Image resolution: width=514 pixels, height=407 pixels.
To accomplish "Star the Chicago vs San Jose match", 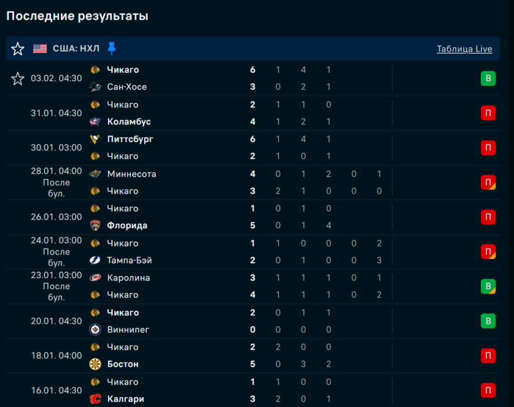I will [x=18, y=78].
